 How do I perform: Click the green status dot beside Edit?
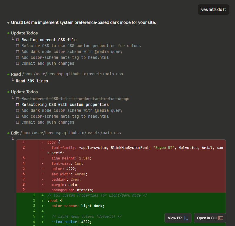[9, 133]
